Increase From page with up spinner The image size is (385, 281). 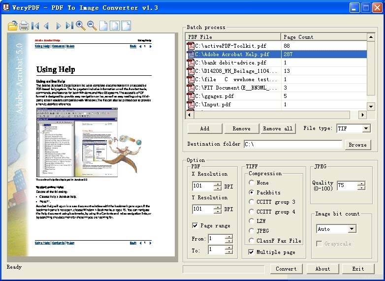click(228, 237)
